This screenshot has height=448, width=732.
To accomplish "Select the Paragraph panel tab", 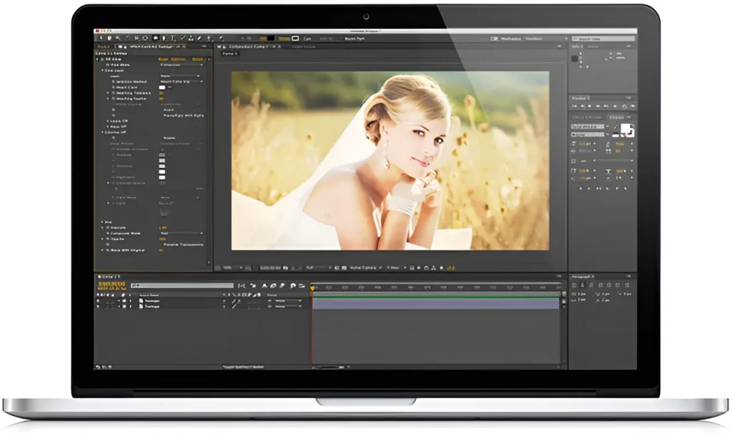I will pos(583,277).
